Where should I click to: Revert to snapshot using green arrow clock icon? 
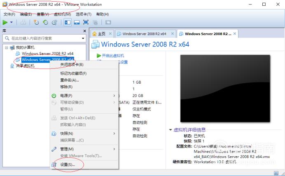pyautogui.click(x=45, y=22)
